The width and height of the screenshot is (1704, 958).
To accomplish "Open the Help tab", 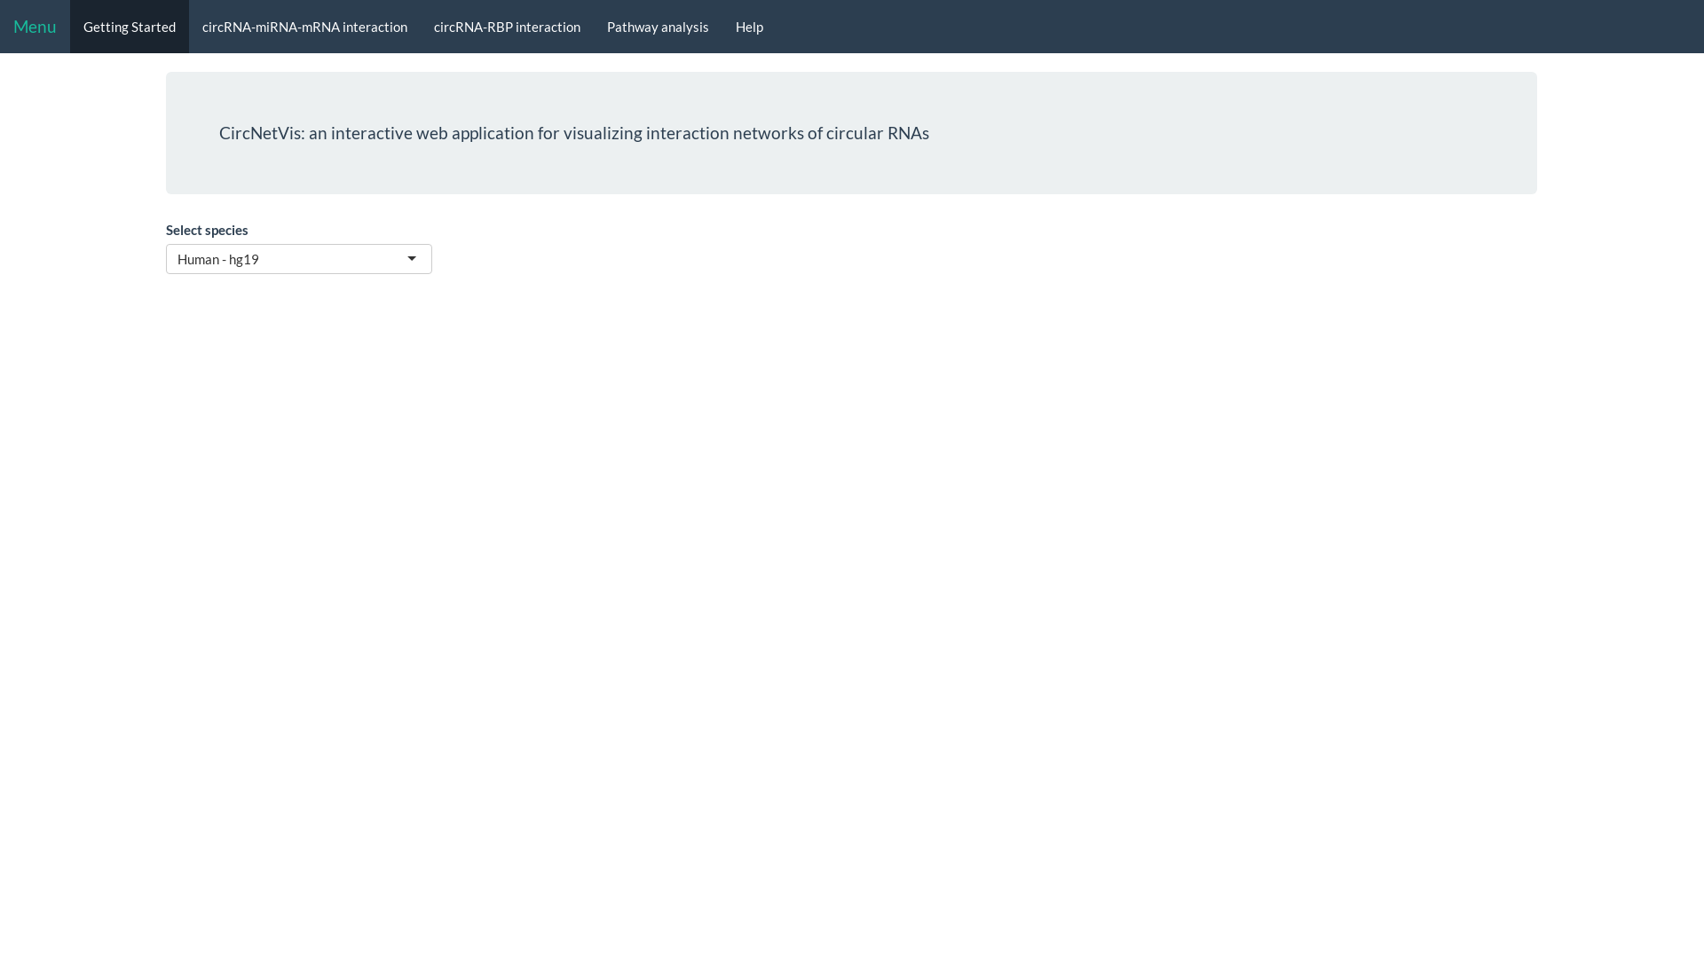I will [749, 27].
